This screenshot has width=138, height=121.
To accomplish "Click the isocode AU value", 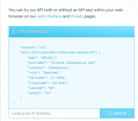I will point(51,88).
